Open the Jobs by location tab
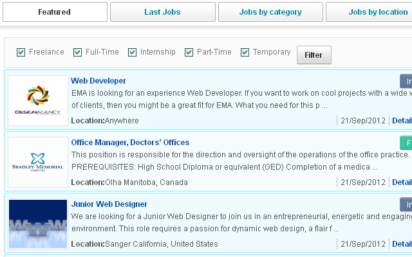This screenshot has width=412, height=257. 369,12
